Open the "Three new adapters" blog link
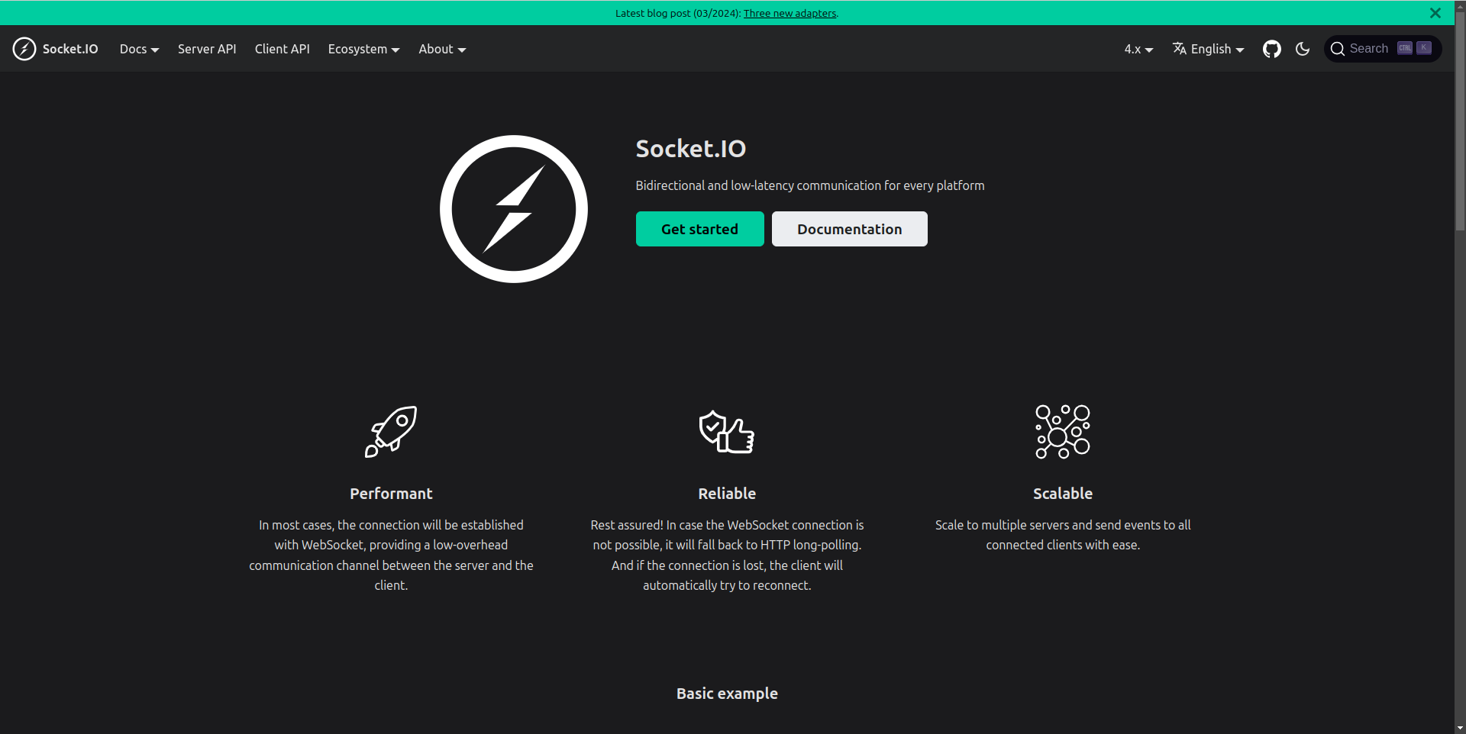This screenshot has height=734, width=1466. tap(790, 13)
